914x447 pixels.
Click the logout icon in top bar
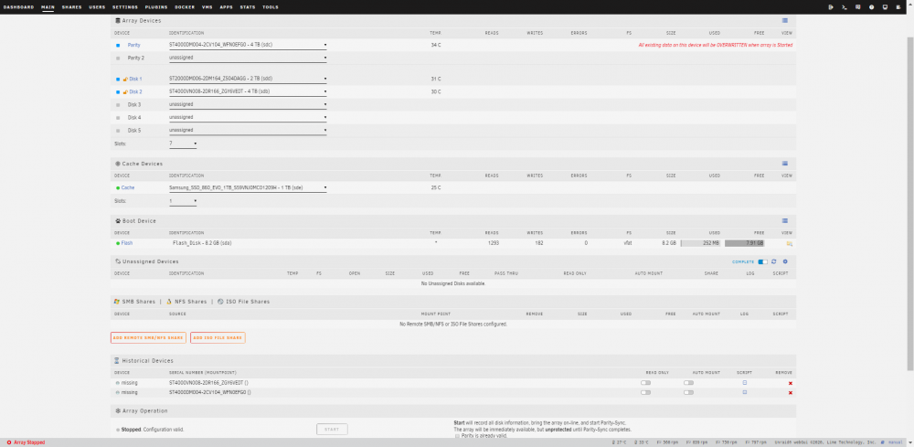(831, 7)
